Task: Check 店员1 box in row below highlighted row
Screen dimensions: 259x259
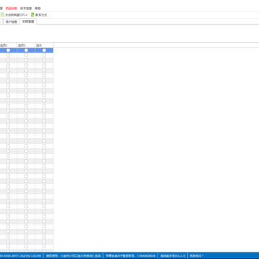Action: pos(8,55)
